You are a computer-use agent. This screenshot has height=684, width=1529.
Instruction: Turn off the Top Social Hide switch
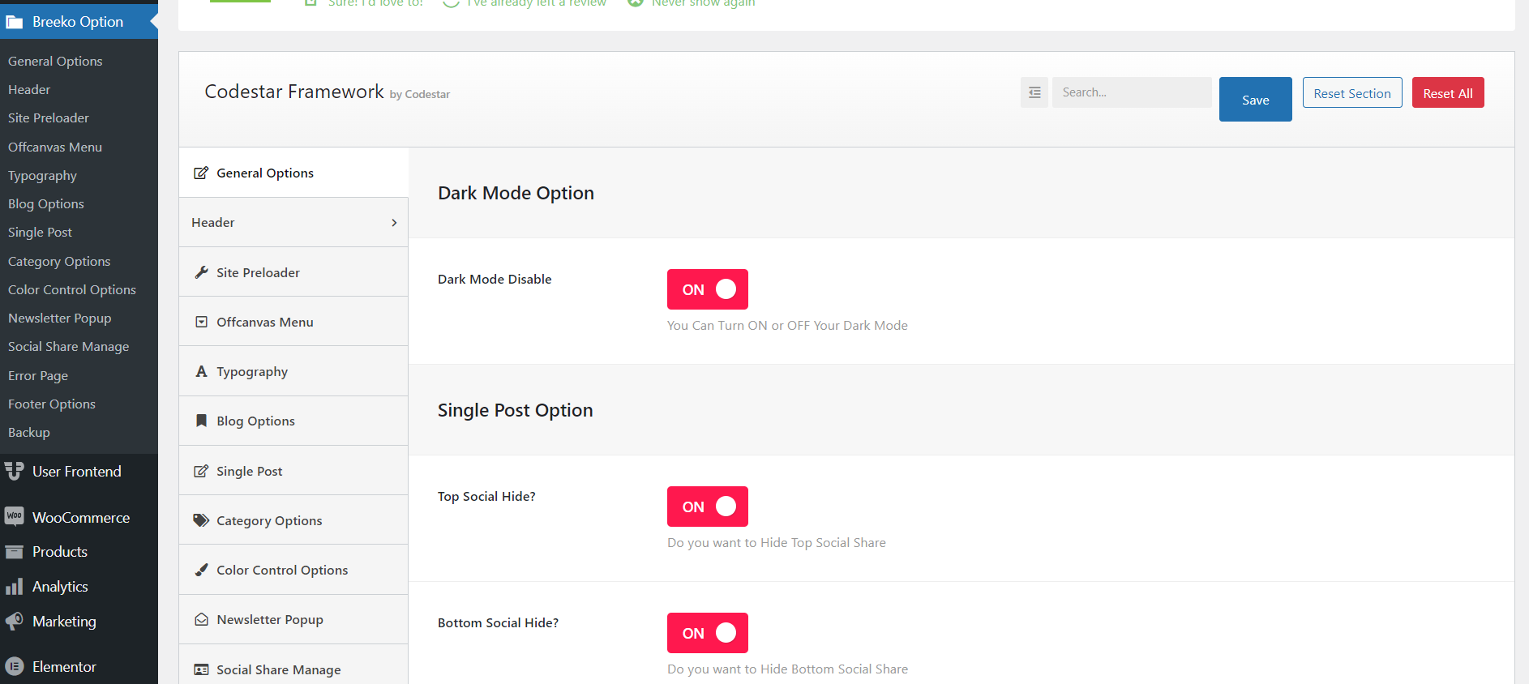coord(707,507)
